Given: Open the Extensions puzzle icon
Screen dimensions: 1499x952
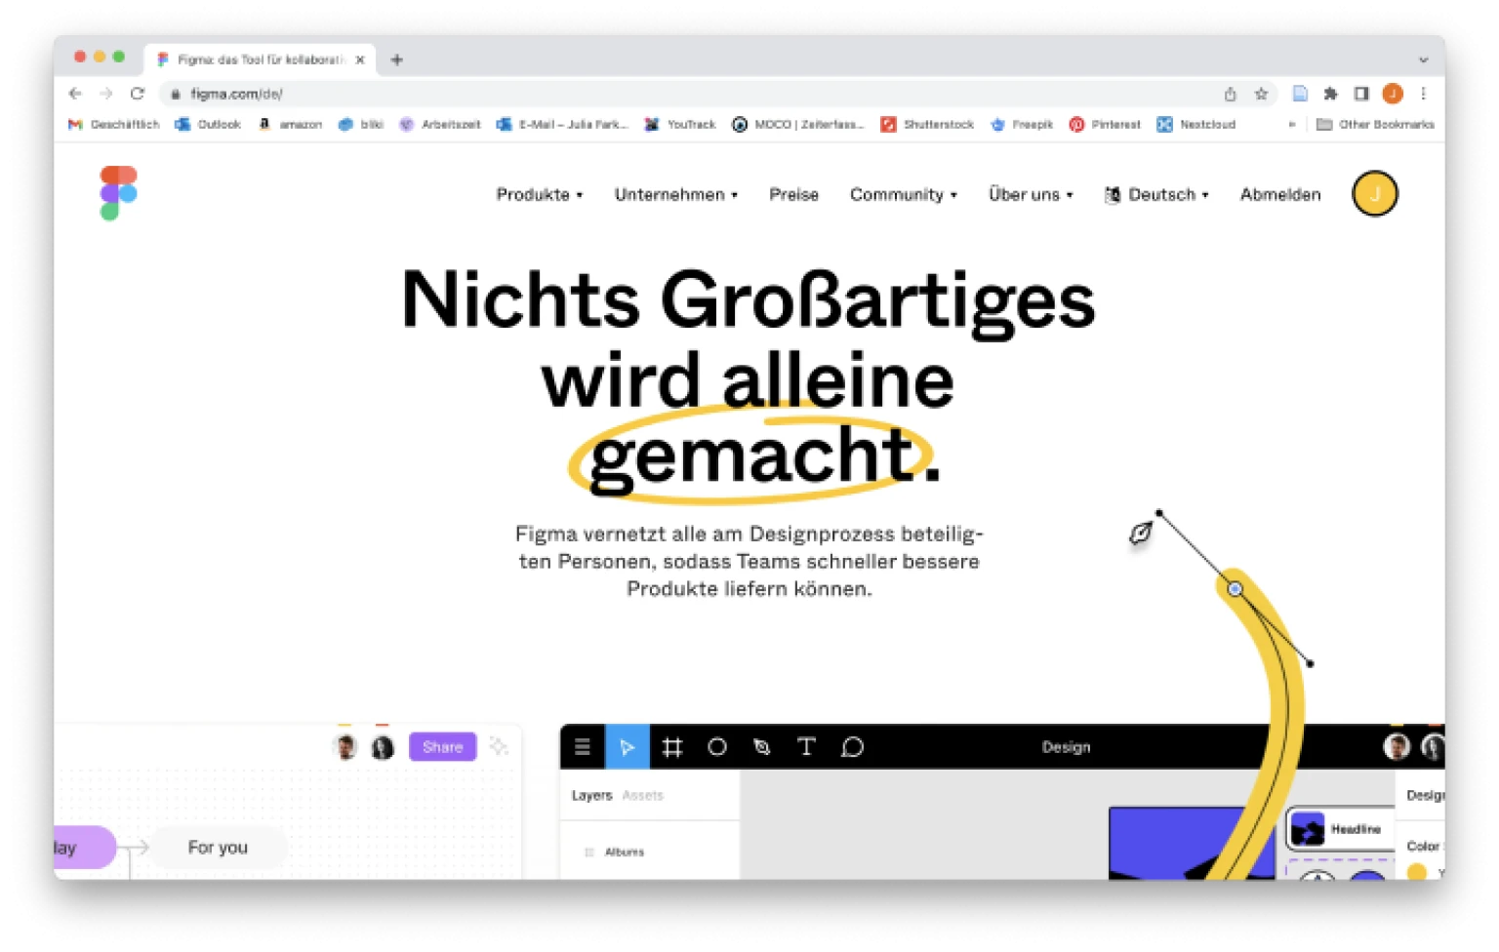Looking at the screenshot, I should 1330,94.
